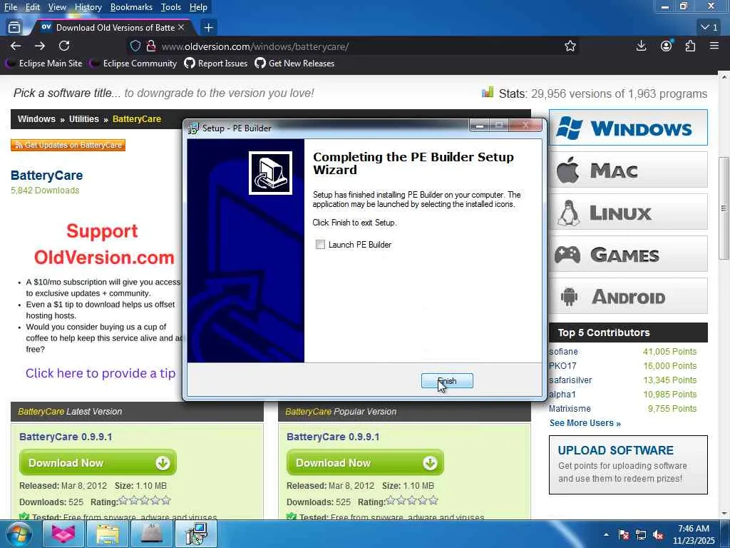Click BatteryCare 0.9.9.1 title in Popular Version
The width and height of the screenshot is (730, 548).
click(333, 437)
